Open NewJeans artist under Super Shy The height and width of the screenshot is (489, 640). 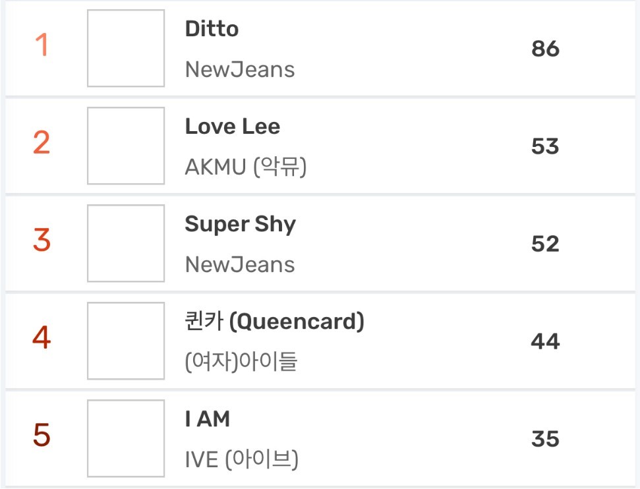[x=240, y=264]
